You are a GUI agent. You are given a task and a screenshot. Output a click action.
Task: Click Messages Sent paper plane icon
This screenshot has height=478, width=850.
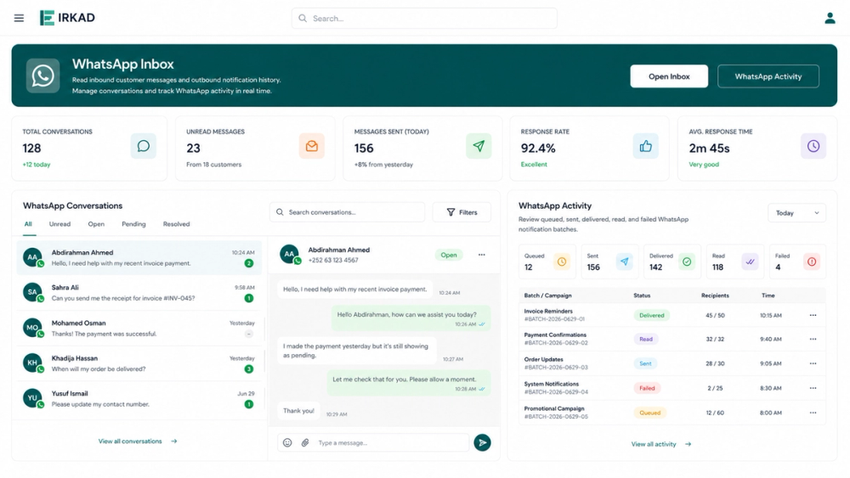(479, 146)
